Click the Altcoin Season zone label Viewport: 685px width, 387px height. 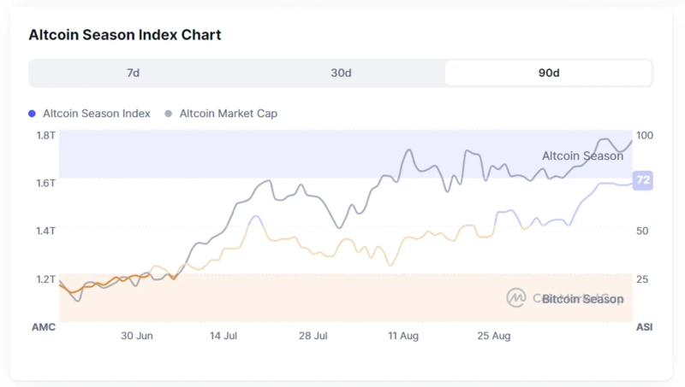[582, 155]
